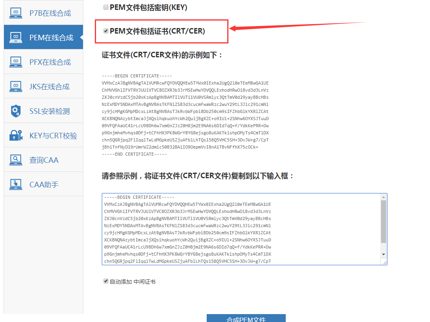The image size is (430, 322).
Task: Click the SSL安装检测 shield gear icon
Action: click(x=16, y=111)
